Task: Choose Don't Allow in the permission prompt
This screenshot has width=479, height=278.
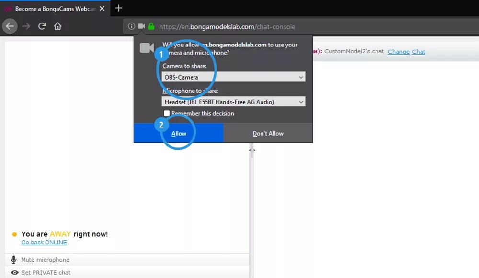Action: pos(268,133)
